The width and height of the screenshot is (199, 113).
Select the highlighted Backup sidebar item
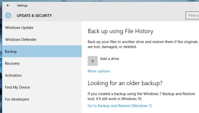(42, 52)
